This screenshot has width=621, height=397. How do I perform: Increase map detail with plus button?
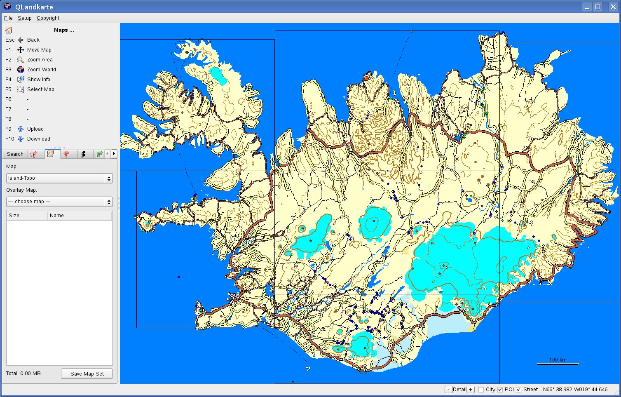[x=470, y=390]
